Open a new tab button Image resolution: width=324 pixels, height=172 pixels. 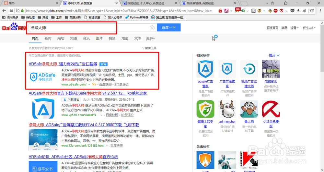244,3
